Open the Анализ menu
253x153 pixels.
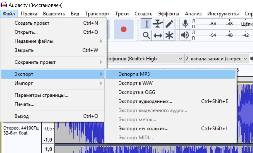[193, 14]
